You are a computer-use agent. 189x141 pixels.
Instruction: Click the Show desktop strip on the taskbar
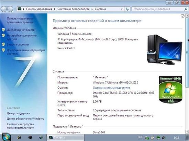point(188,138)
